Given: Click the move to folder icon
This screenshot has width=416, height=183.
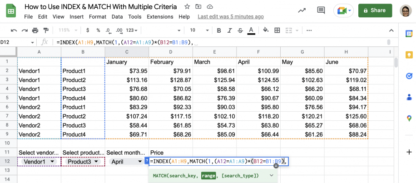Looking at the screenshot, I should [198, 7].
